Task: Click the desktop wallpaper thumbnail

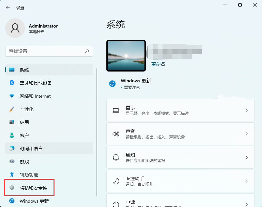Action: (126, 56)
